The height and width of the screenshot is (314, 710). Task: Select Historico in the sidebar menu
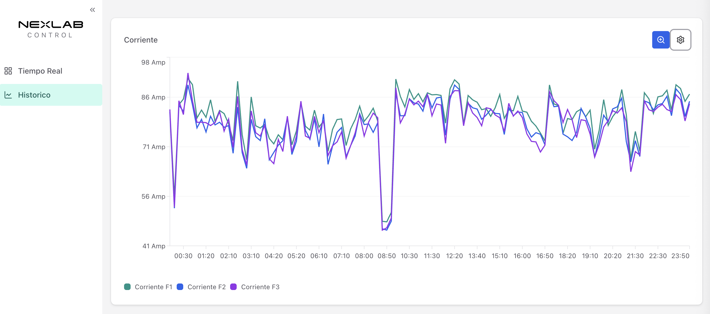click(x=34, y=95)
